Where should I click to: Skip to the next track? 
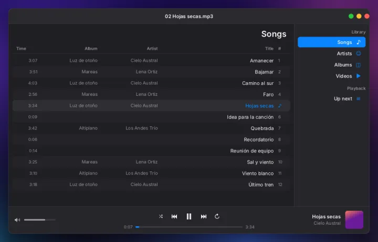[x=204, y=216]
